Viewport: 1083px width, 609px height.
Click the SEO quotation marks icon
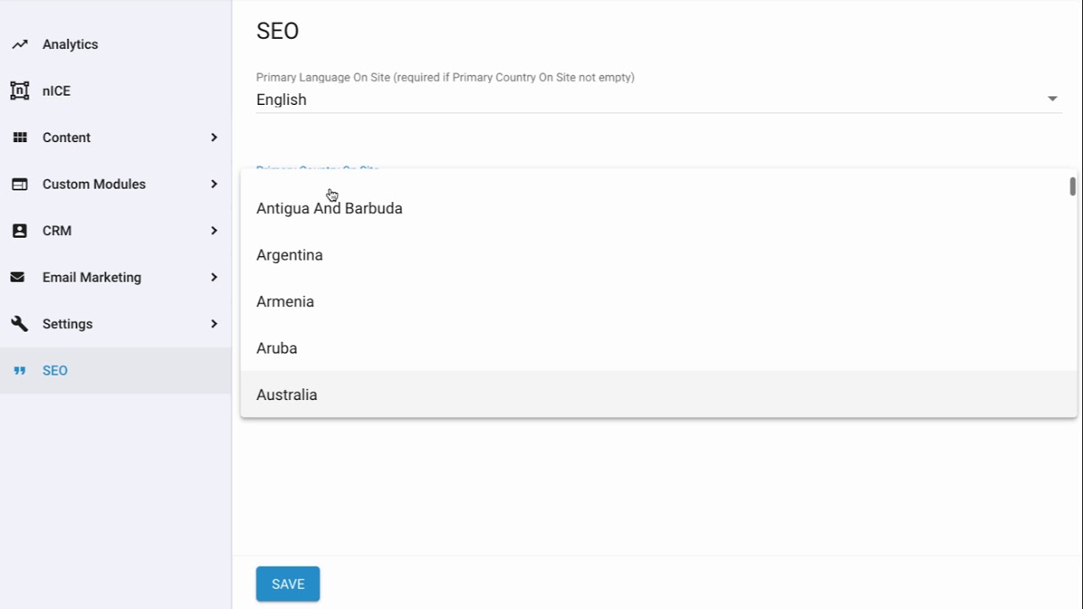click(x=19, y=370)
